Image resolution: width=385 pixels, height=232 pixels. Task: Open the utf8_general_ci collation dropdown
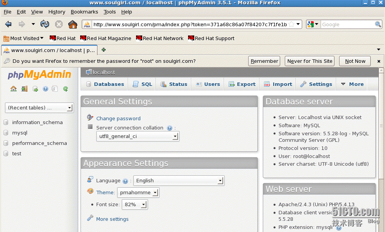pyautogui.click(x=137, y=136)
